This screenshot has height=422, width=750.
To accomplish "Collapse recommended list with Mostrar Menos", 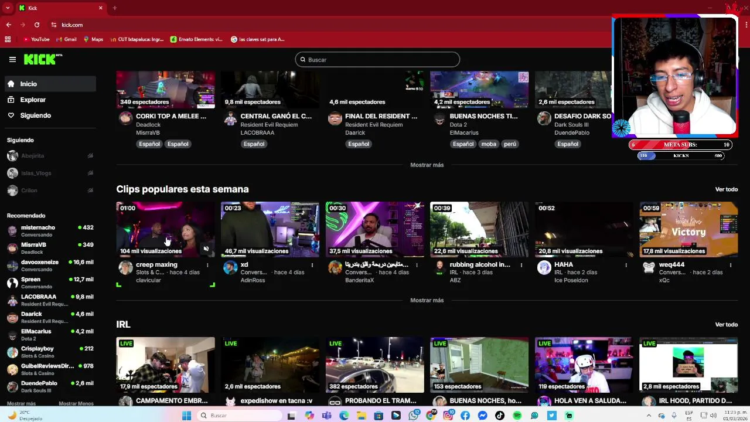I will pos(76,403).
